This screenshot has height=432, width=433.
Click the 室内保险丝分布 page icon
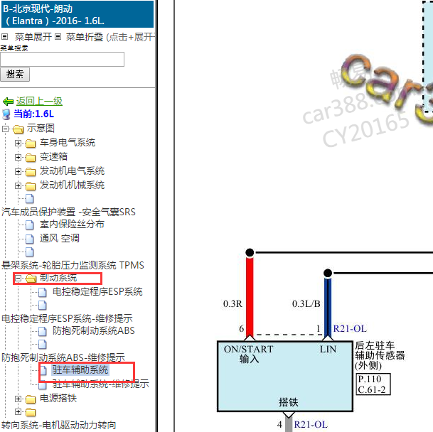click(30, 225)
